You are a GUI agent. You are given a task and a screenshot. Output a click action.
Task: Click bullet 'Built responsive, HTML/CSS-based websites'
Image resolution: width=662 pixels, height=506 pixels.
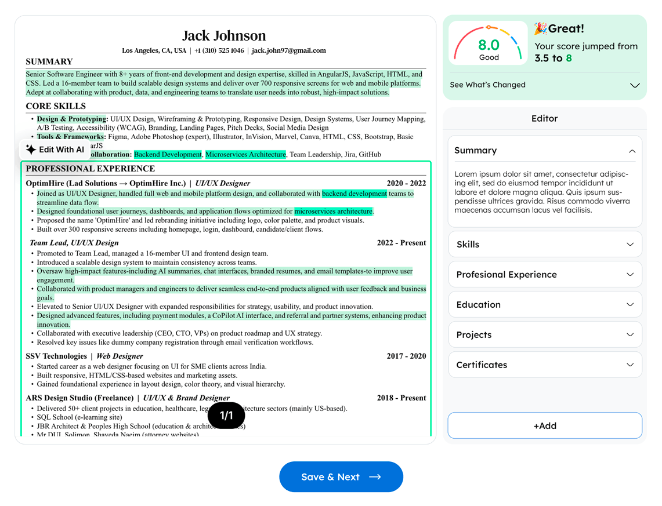(137, 375)
